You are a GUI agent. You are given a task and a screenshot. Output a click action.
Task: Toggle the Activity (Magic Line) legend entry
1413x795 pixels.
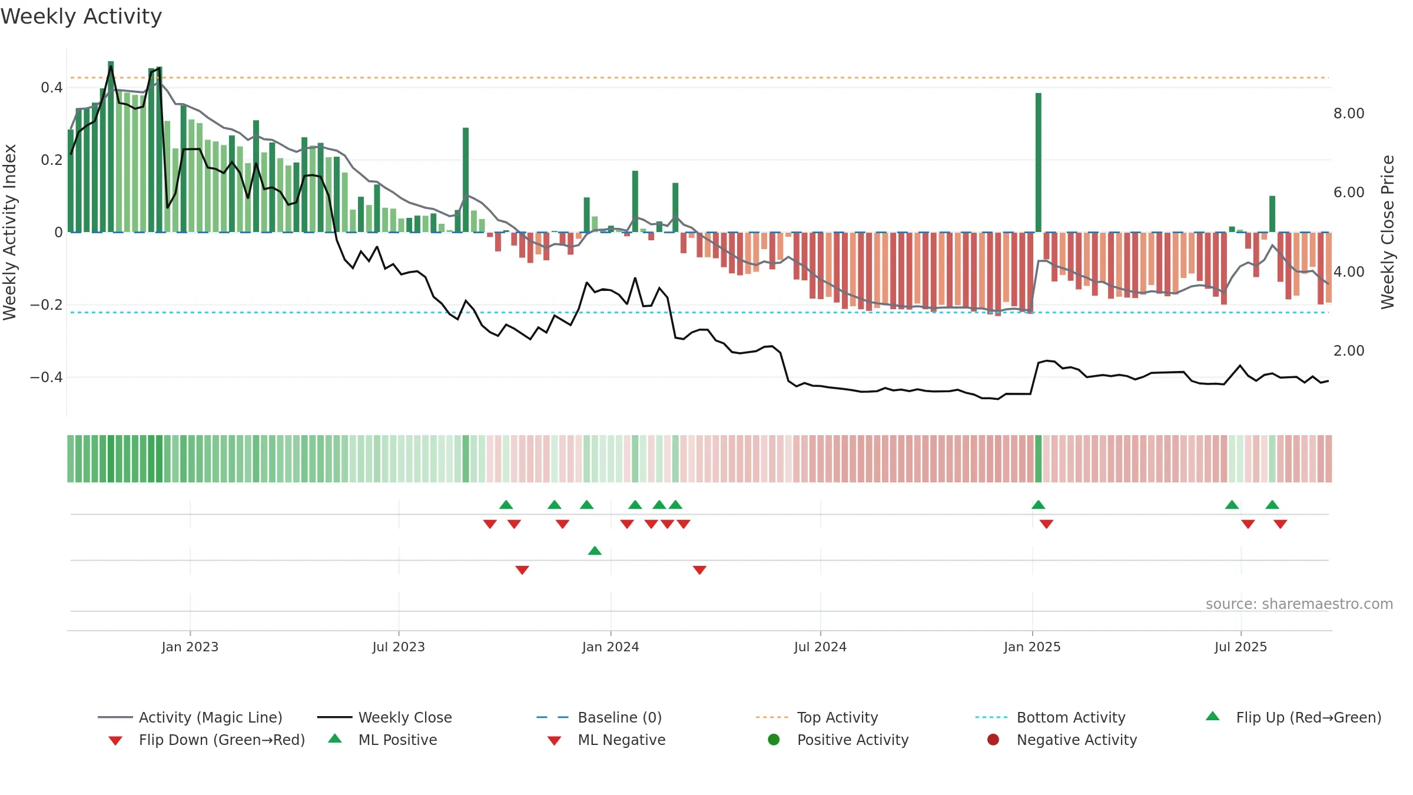tap(190, 717)
